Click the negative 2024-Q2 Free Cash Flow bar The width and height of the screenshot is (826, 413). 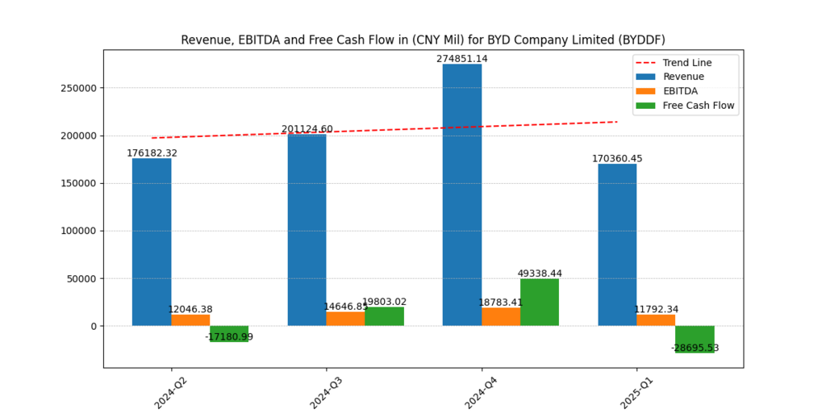click(229, 332)
